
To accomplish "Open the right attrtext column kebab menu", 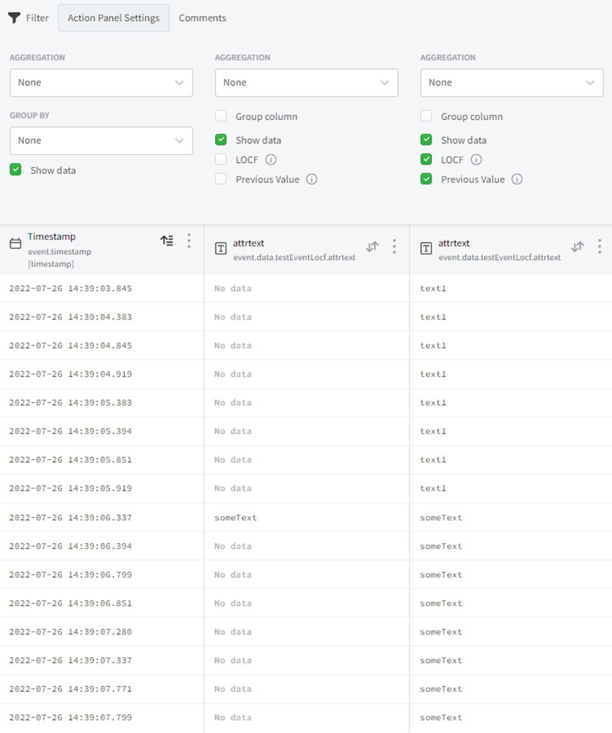I will point(600,246).
